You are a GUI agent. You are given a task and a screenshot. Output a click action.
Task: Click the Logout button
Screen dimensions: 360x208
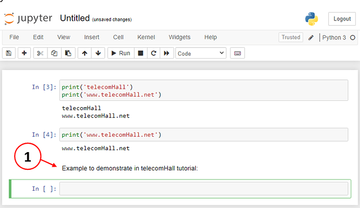coord(342,19)
